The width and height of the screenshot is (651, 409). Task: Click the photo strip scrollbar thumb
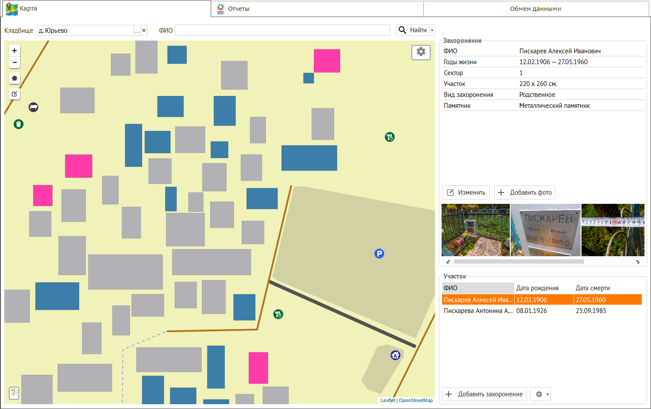(519, 261)
